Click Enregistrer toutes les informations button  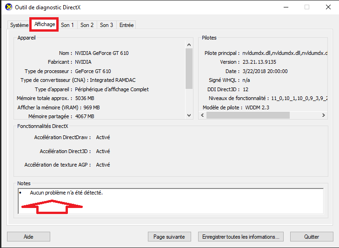coord(240,237)
